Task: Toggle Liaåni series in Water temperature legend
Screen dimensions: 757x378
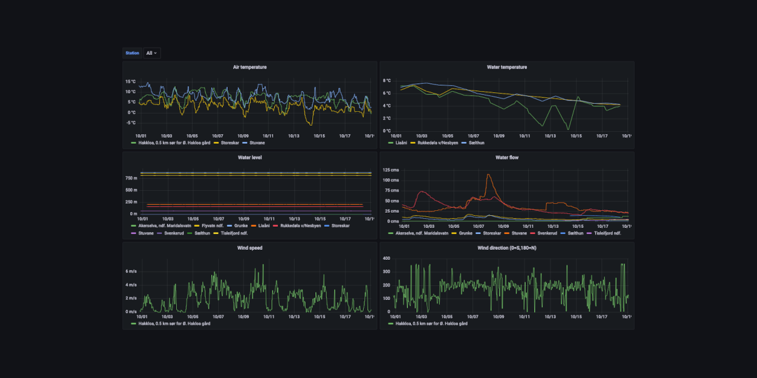Action: (401, 143)
